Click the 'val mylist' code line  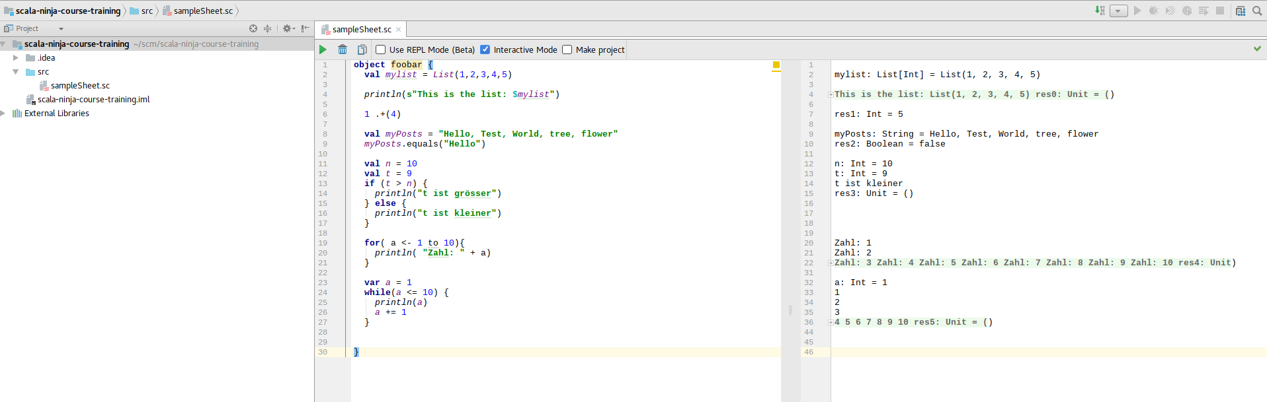click(438, 75)
